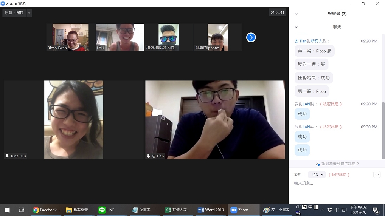
Task: Click the 09:20 PM private 成功 message
Action: click(302, 114)
